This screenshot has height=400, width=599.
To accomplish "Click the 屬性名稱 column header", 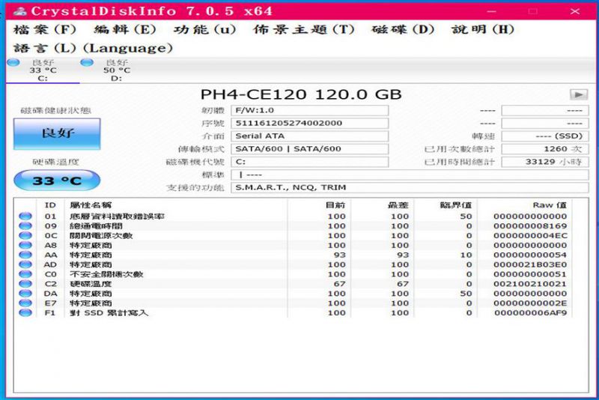I will click(176, 205).
